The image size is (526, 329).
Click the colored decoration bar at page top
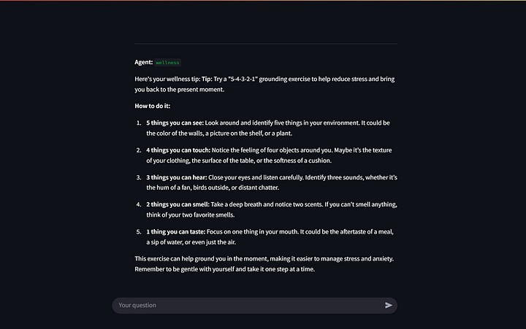click(263, 1)
